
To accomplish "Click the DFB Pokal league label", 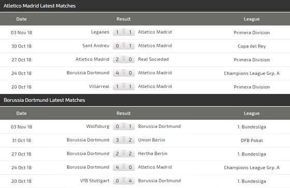I will click(252, 140).
